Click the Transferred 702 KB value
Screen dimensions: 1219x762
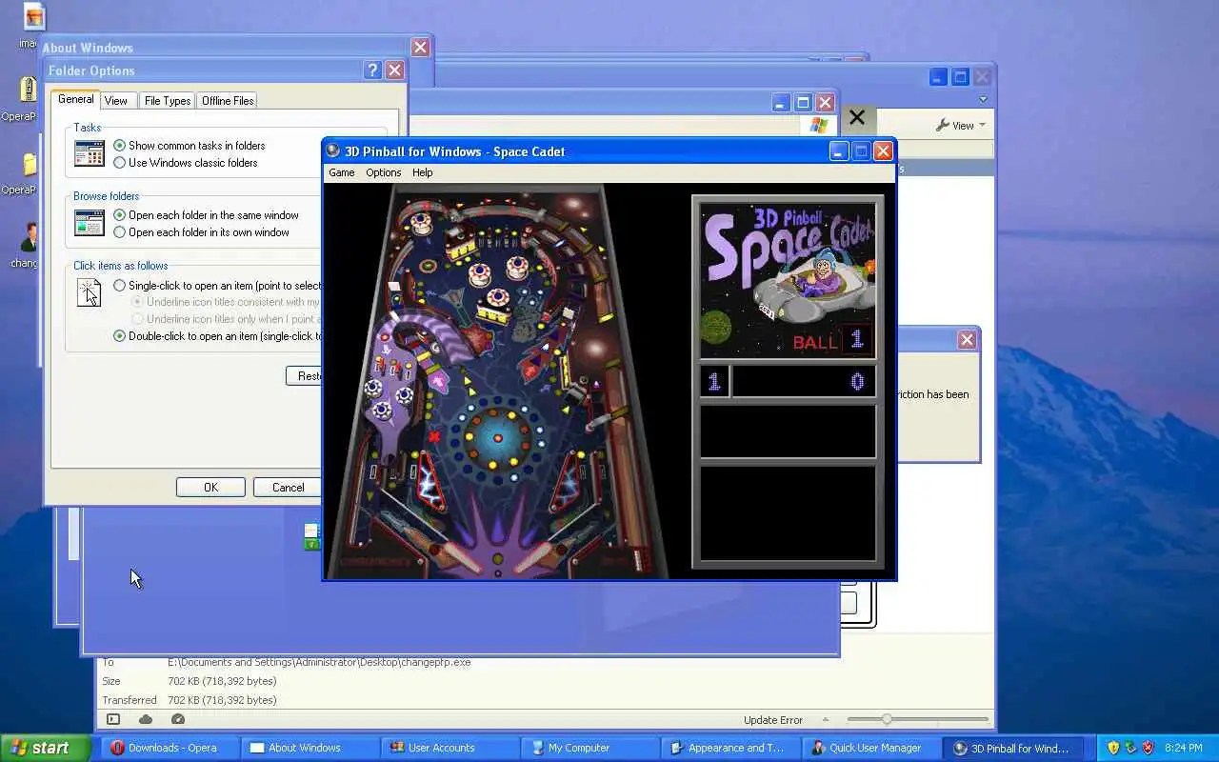point(222,700)
